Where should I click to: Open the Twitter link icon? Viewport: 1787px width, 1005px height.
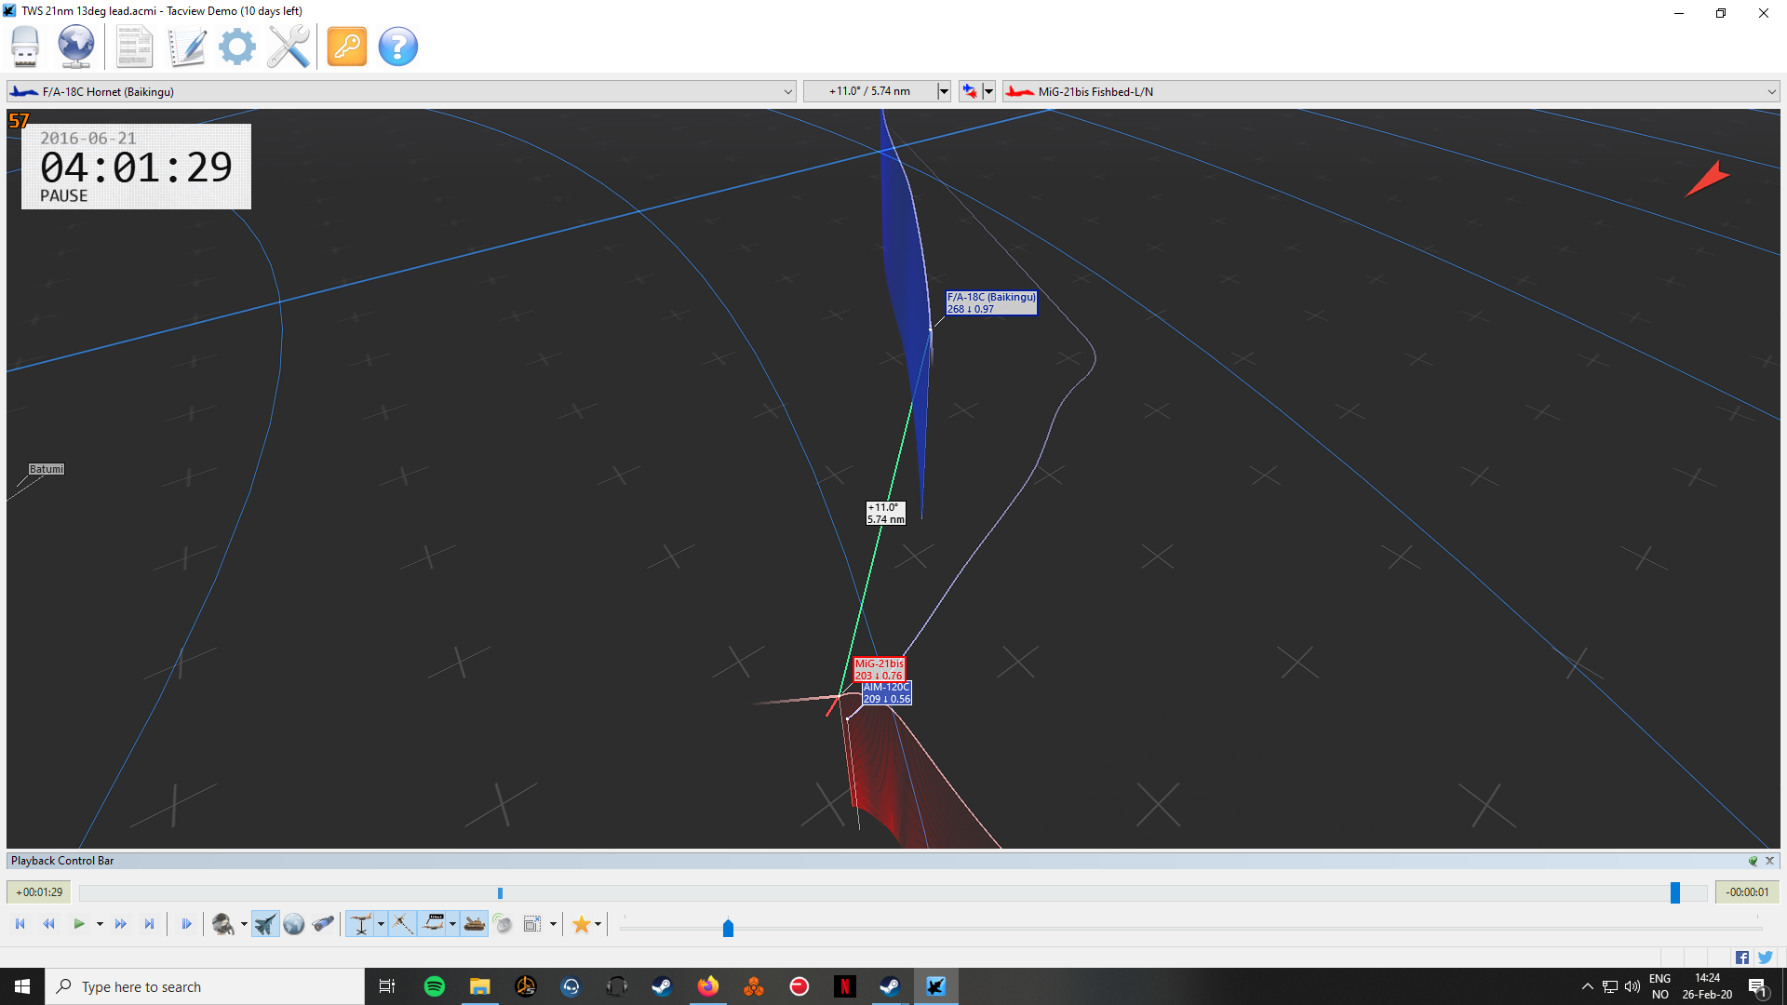(1766, 958)
